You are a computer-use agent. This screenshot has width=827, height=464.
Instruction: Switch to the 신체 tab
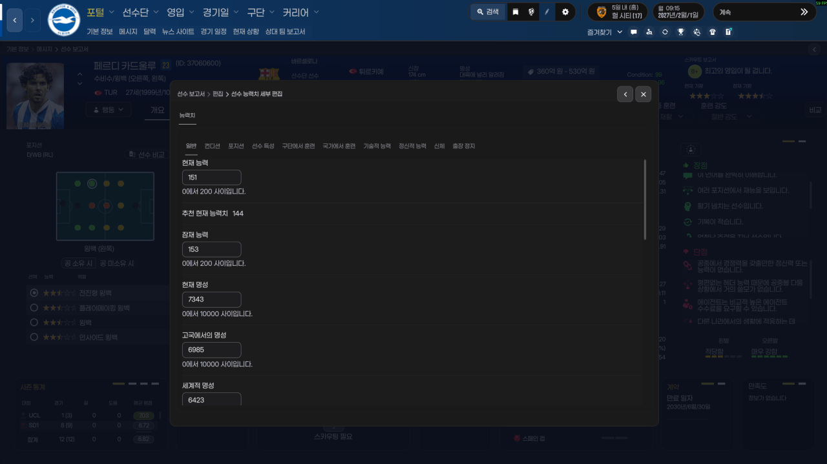pyautogui.click(x=439, y=146)
